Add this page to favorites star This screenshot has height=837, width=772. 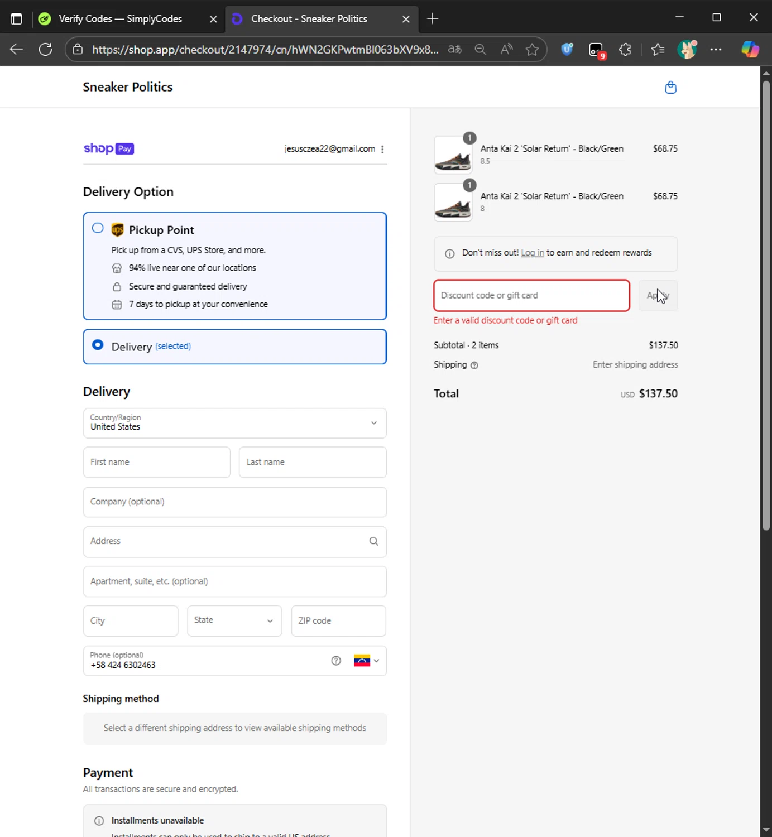click(x=532, y=50)
